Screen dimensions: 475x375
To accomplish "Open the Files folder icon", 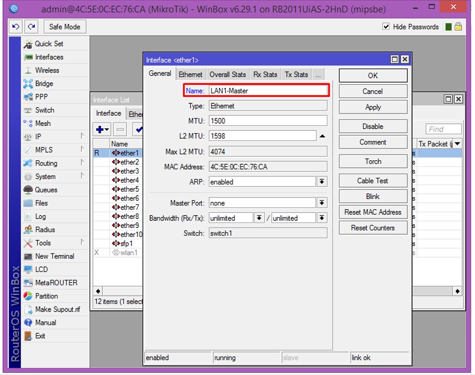I will pos(28,203).
